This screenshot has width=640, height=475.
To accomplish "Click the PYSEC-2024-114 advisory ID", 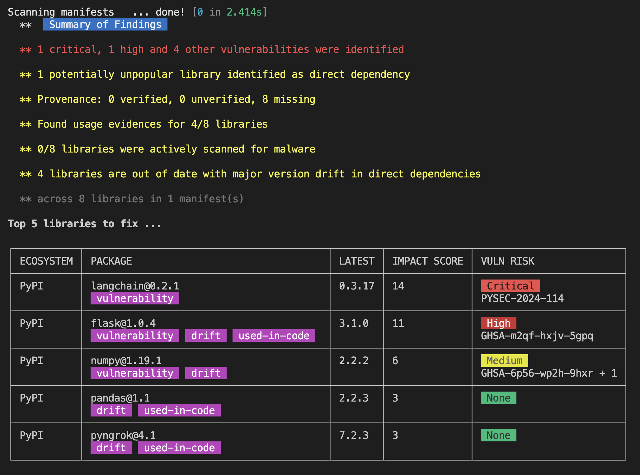I will pos(522,298).
